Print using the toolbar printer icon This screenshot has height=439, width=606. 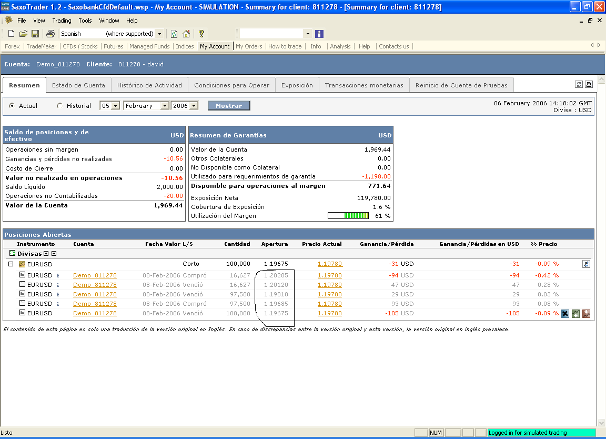pyautogui.click(x=50, y=34)
